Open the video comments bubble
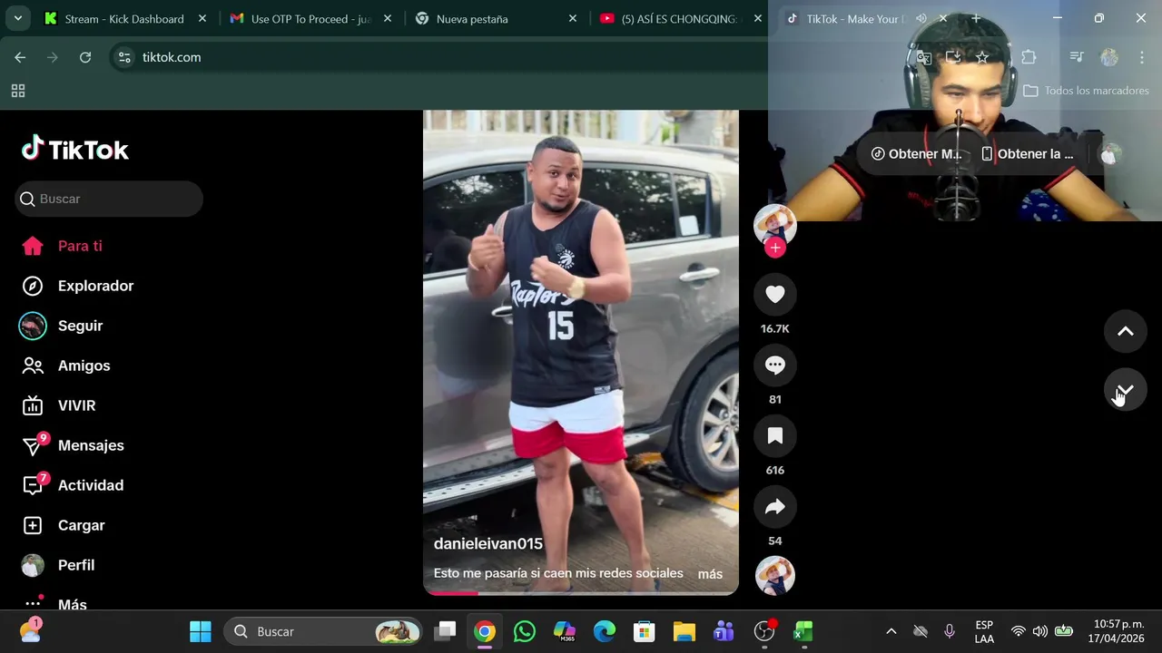The image size is (1162, 653). [x=775, y=365]
